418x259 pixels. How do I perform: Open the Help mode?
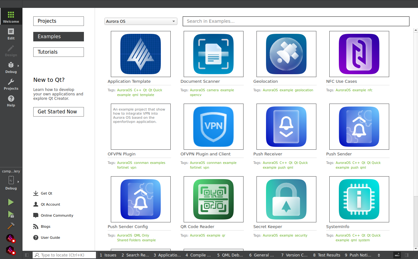coord(11,101)
